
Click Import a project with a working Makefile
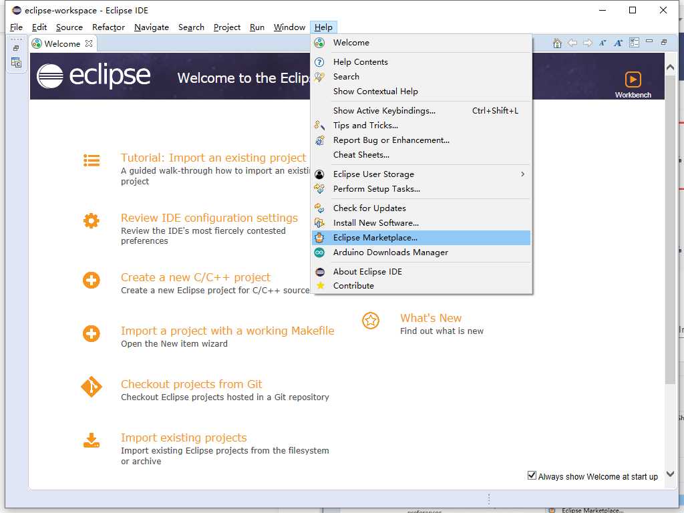[228, 331]
